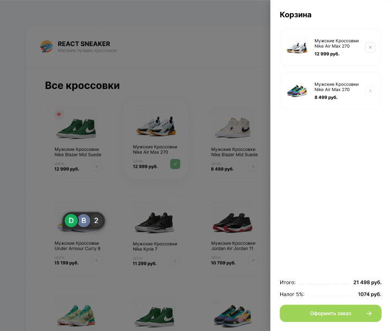Viewport: 391px width, 331px height.
Task: Click the arrow icon on Оформить заказ button
Action: (369, 314)
